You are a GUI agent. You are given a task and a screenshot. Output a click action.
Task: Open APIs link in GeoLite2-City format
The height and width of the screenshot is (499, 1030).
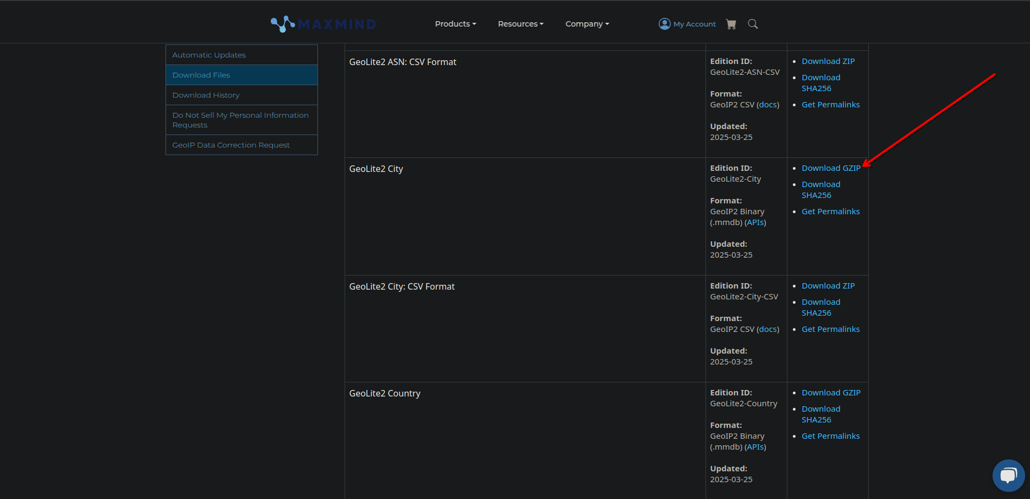pyautogui.click(x=755, y=222)
